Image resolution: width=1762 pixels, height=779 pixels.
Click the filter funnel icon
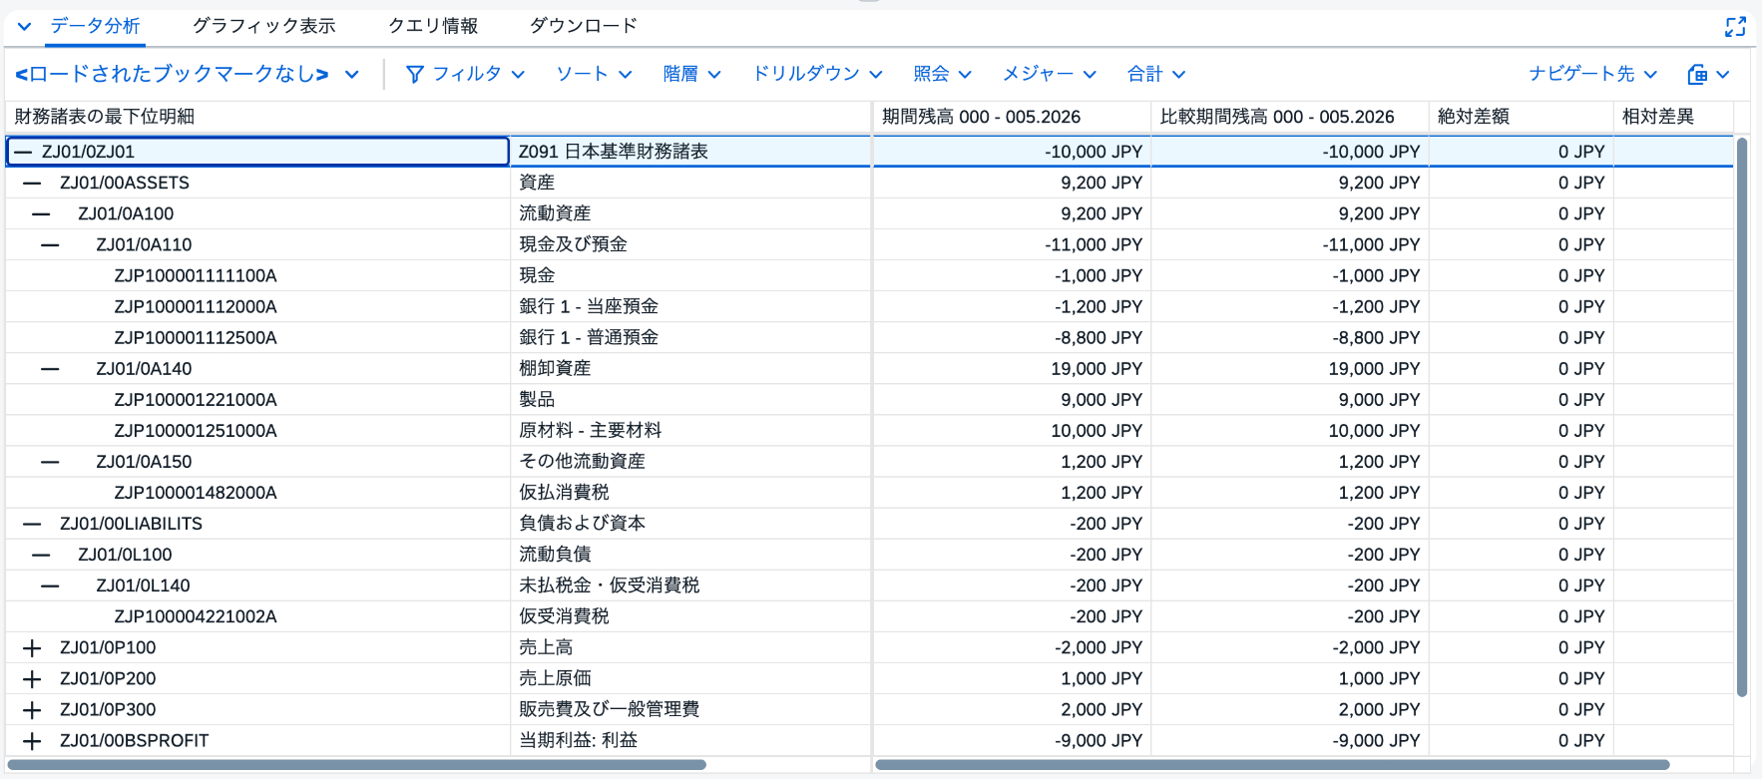pos(415,74)
